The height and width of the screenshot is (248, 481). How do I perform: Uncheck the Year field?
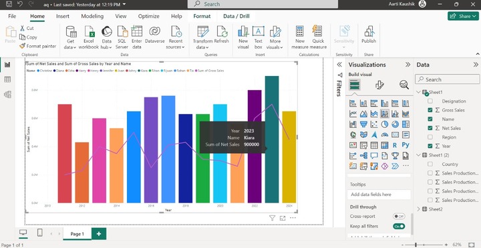coord(430,146)
